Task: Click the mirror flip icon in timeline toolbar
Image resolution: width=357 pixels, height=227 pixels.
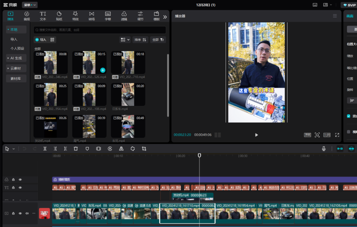Action: pyautogui.click(x=121, y=149)
